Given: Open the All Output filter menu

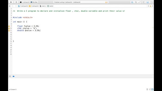Looking at the screenshot, I should click(x=13, y=89).
